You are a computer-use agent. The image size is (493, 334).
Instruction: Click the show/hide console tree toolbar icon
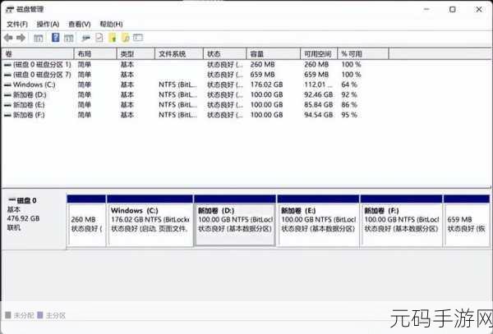[39, 39]
